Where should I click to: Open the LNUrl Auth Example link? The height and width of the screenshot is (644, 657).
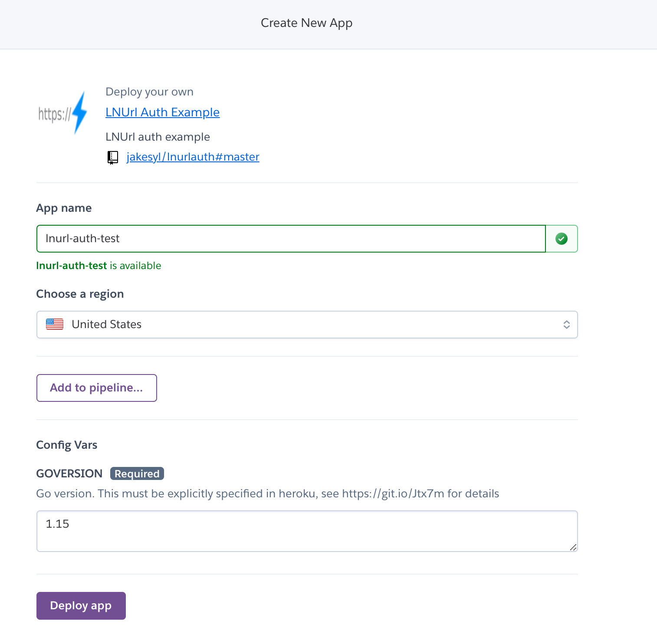click(162, 112)
